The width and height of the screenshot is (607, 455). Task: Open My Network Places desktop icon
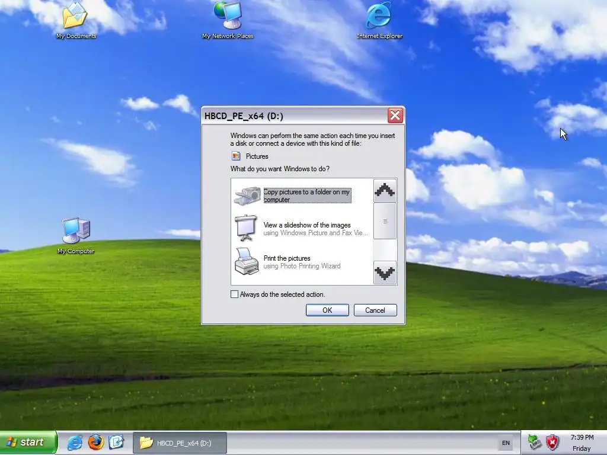coord(228,20)
